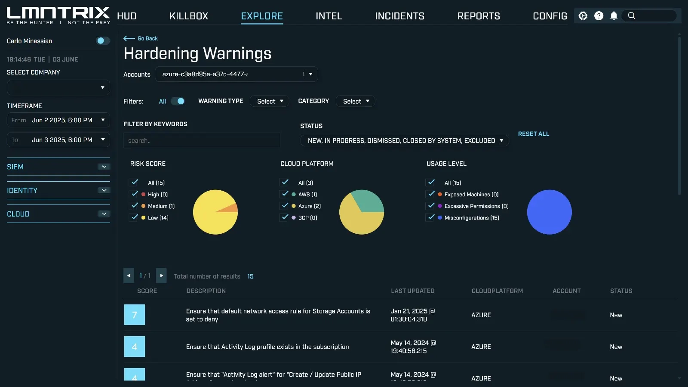Image resolution: width=688 pixels, height=387 pixels.
Task: Click the Risk Score pie chart
Action: 215,212
